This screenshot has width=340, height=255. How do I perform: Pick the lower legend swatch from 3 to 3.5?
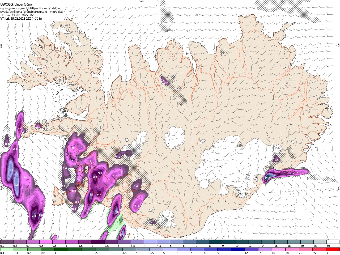point(116,249)
